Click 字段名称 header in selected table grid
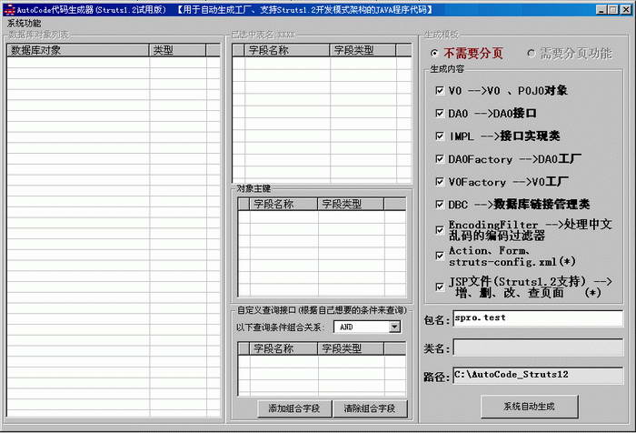Screen dimensions: 636x433 click(287, 50)
